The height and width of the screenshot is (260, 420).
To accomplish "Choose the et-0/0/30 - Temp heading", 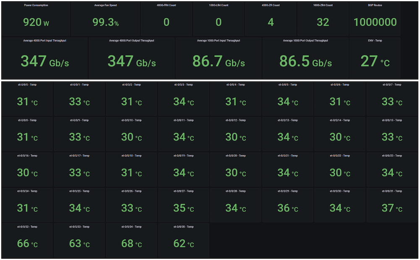I will (340, 191).
